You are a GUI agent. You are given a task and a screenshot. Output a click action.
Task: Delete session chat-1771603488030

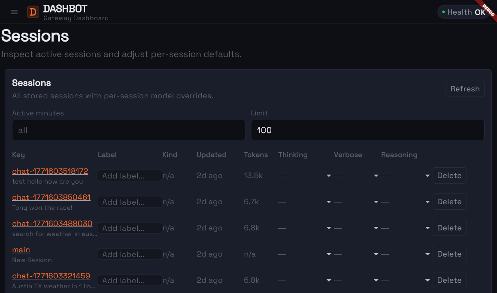click(x=449, y=228)
